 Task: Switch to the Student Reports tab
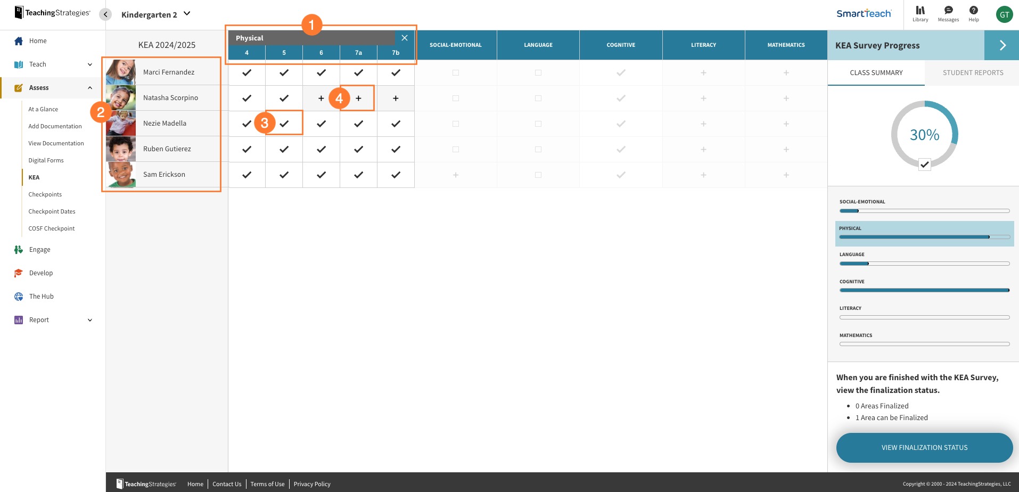click(x=973, y=72)
